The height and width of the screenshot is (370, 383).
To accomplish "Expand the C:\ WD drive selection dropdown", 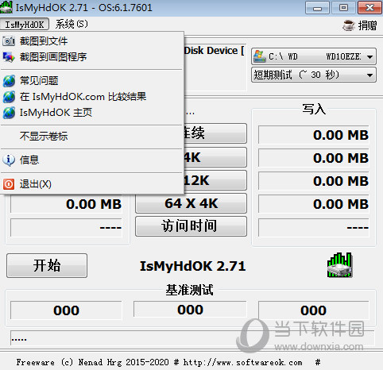I will click(314, 56).
